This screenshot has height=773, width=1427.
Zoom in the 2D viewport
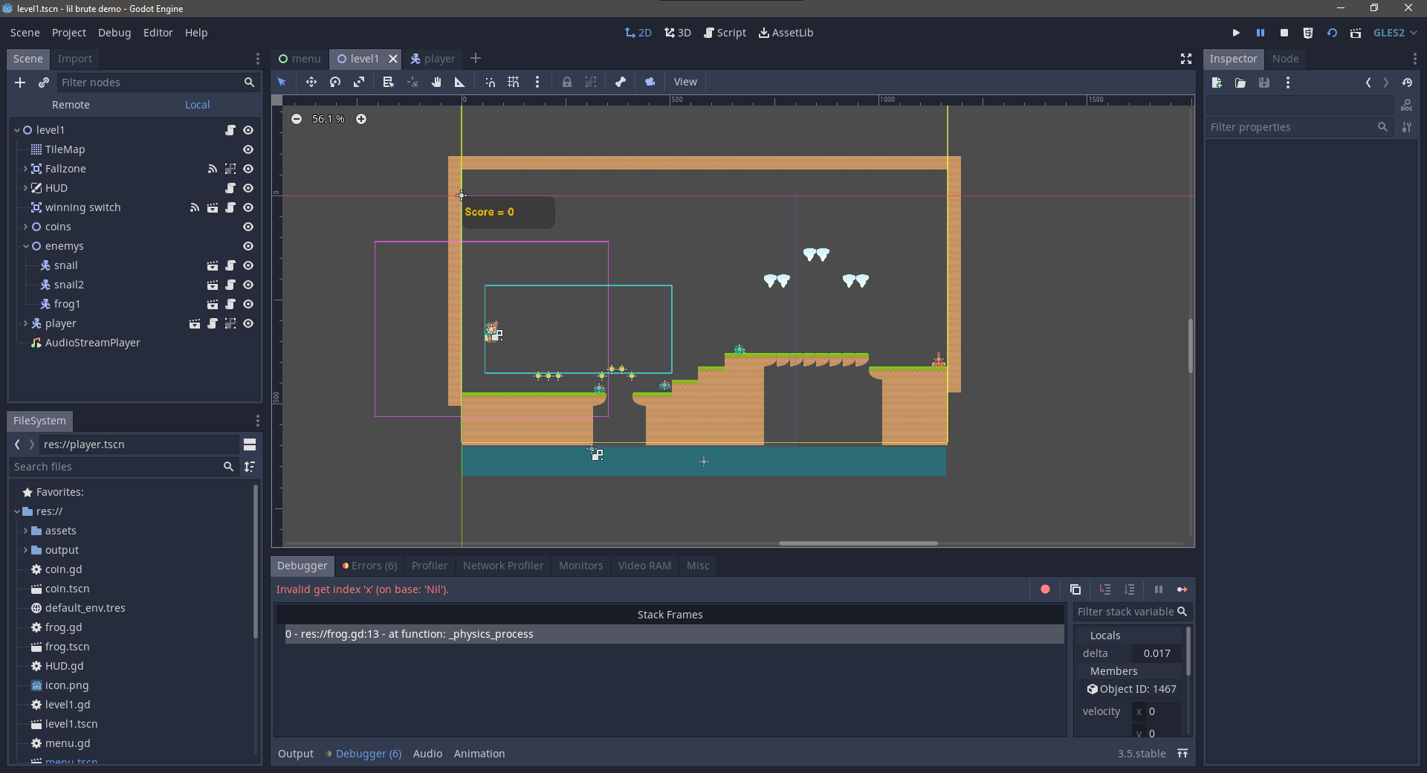pyautogui.click(x=361, y=119)
